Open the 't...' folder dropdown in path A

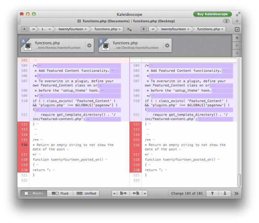point(46,29)
